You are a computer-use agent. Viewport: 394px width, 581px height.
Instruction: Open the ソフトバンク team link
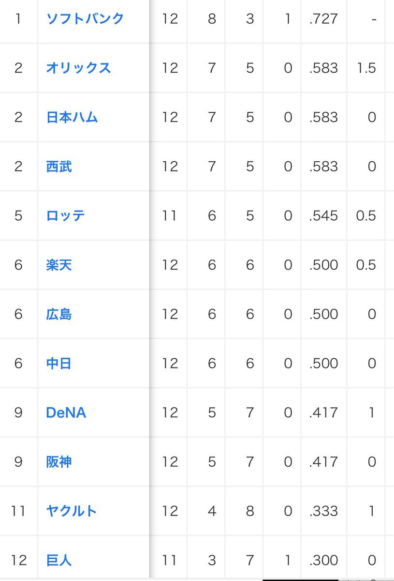tap(85, 19)
